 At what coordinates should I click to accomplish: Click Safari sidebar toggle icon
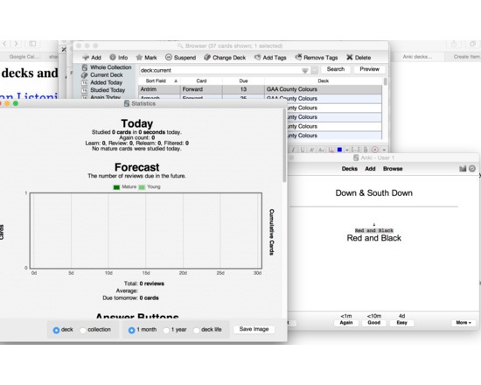tap(32, 44)
